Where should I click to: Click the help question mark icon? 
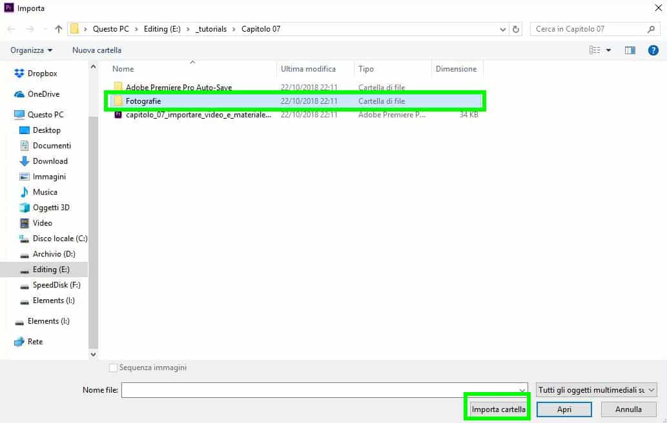653,50
